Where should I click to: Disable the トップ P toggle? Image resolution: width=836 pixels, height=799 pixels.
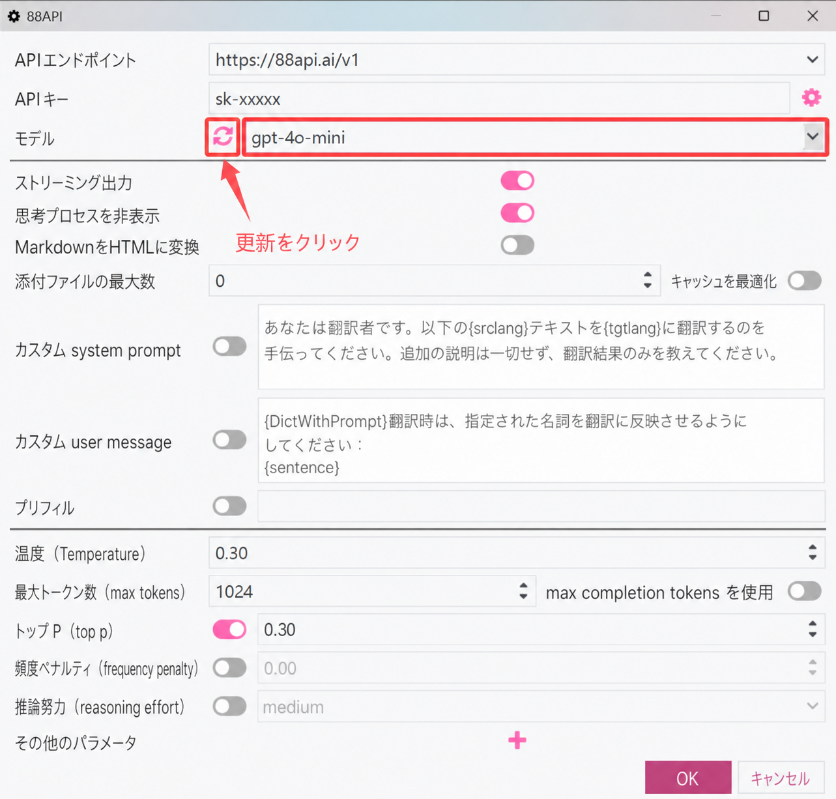coord(229,630)
